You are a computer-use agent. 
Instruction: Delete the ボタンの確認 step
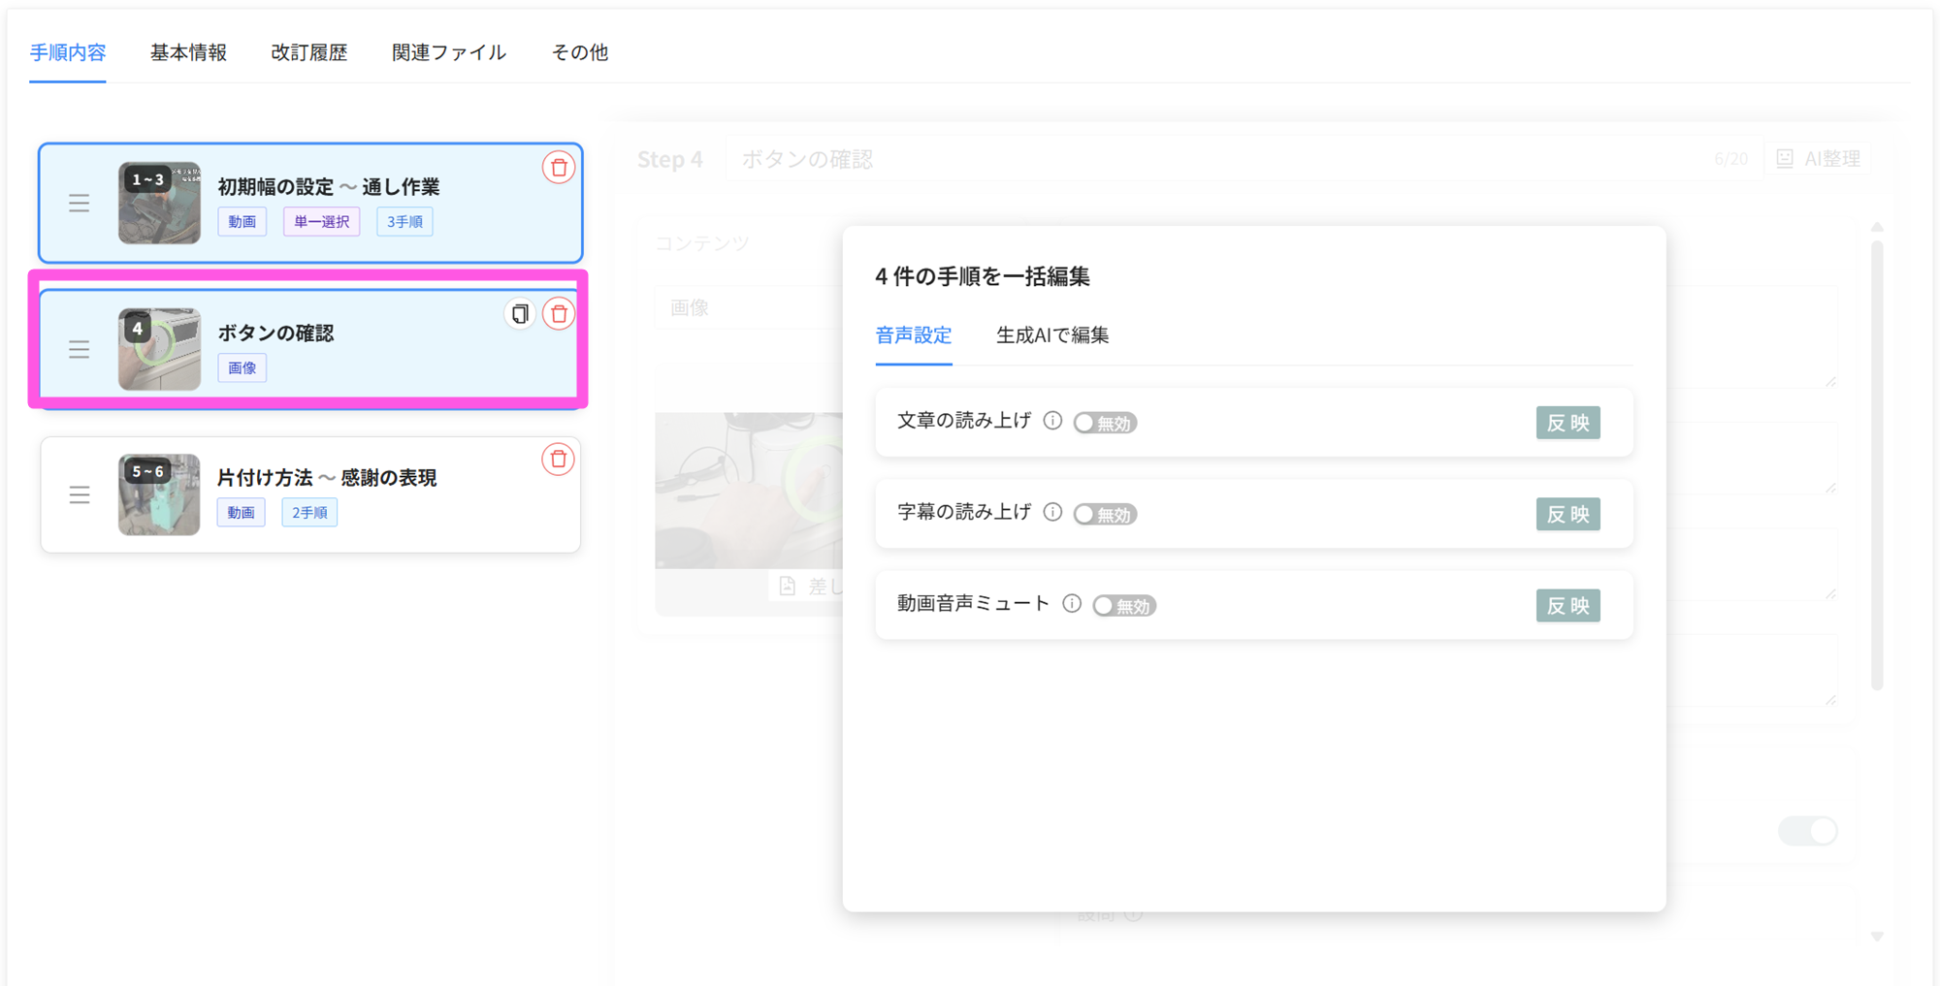tap(558, 314)
